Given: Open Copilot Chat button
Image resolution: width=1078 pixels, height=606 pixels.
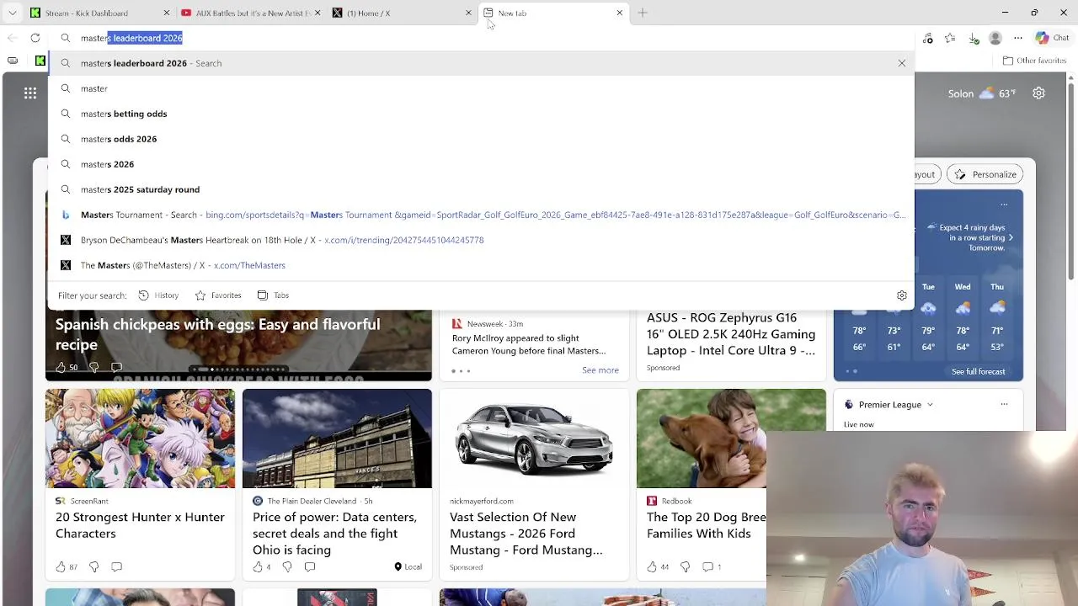Looking at the screenshot, I should 1052,38.
